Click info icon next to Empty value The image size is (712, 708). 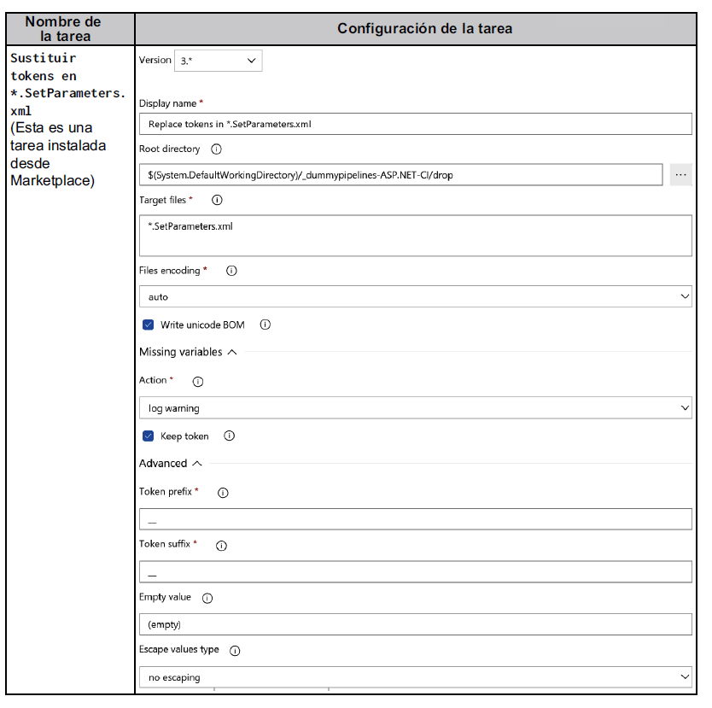207,598
